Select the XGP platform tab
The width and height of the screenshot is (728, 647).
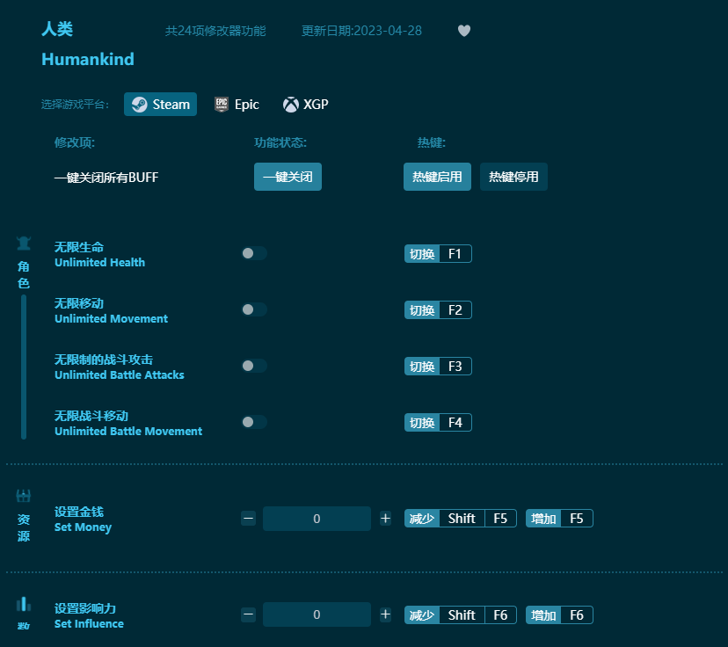pyautogui.click(x=305, y=104)
